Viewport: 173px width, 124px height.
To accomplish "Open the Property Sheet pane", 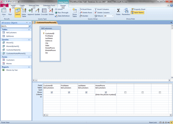I will (138, 9).
